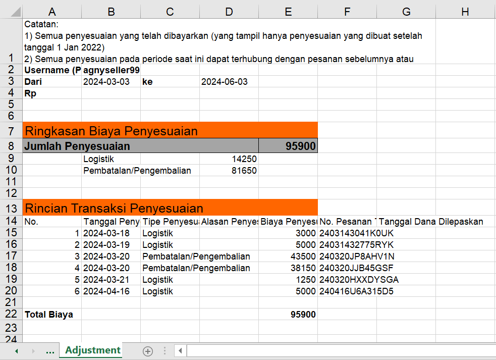
Task: Click 'Tanggal Peny' column heading
Action: (x=111, y=221)
